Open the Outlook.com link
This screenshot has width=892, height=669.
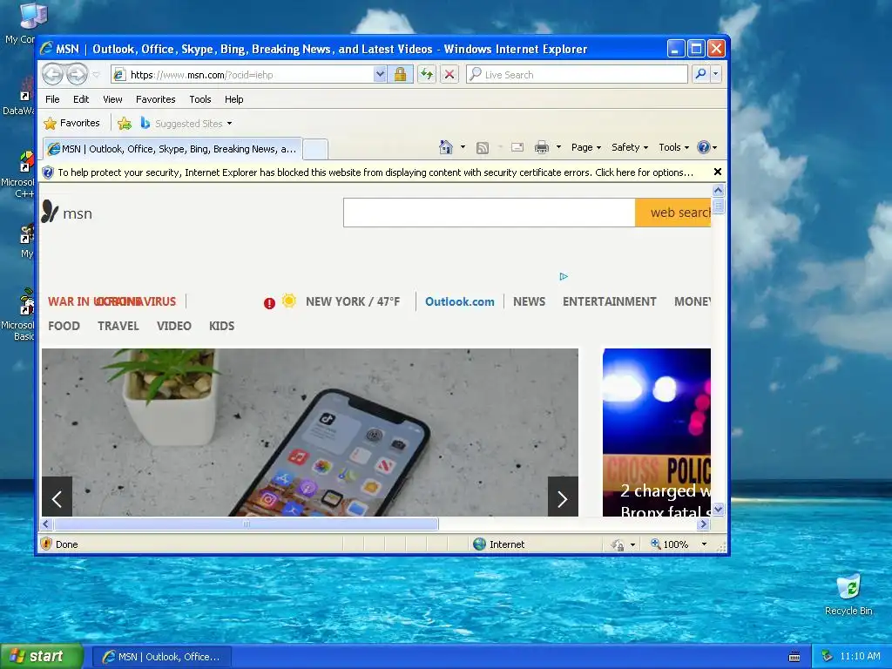click(x=460, y=301)
